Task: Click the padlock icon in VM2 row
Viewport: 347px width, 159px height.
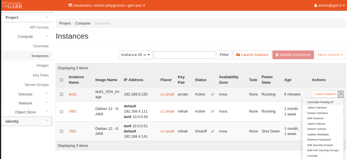Action: pos(213,111)
